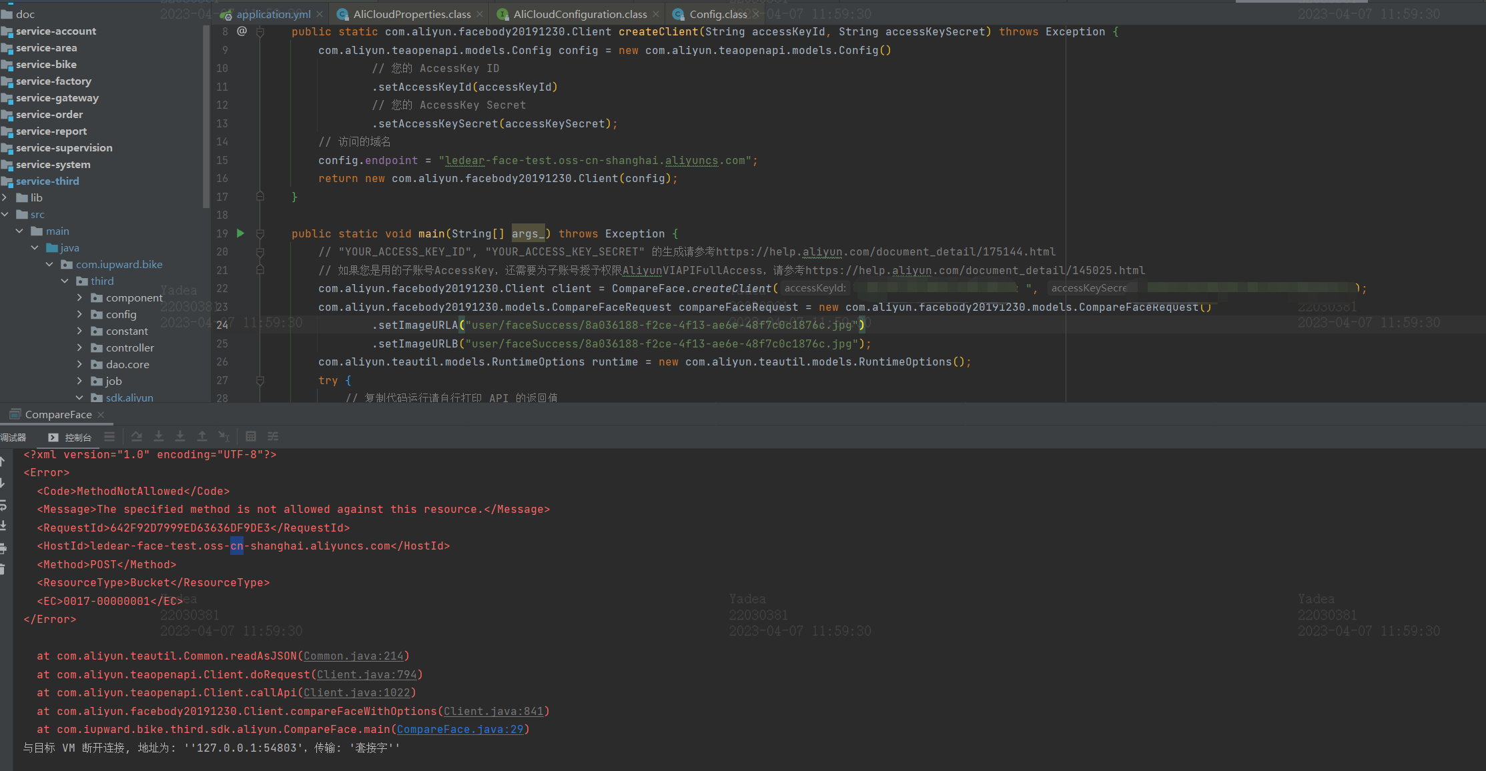Click the green run arrow beside main method
The height and width of the screenshot is (771, 1486).
tap(241, 233)
